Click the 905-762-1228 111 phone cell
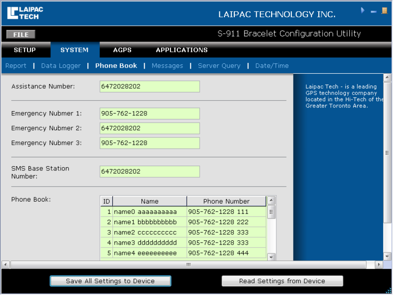This screenshot has height=295, width=393. pos(226,212)
